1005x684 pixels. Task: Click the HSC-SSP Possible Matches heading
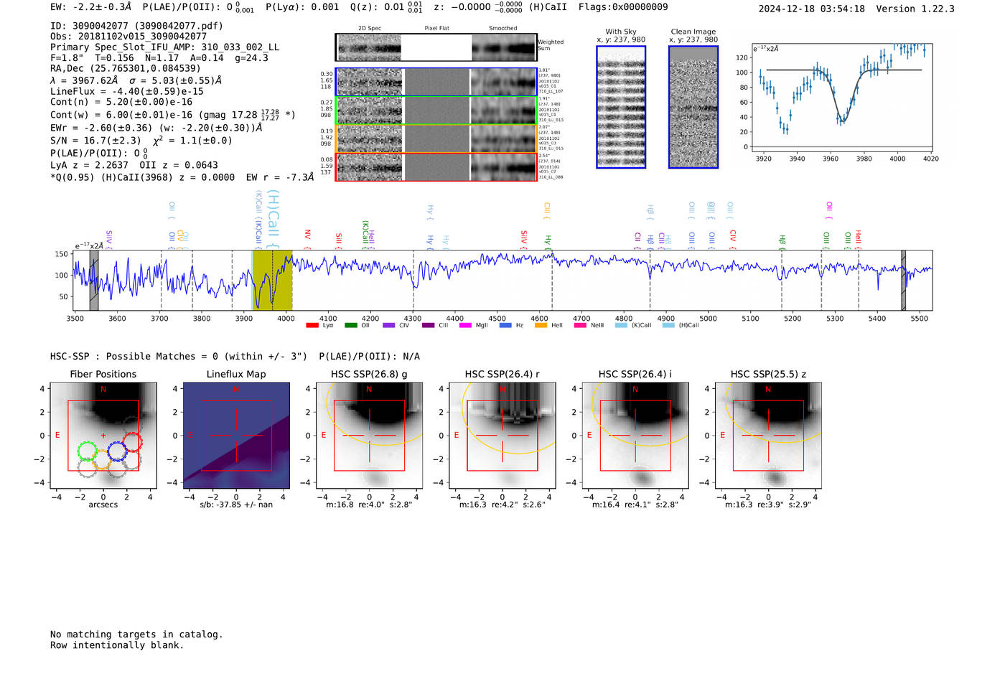click(235, 357)
